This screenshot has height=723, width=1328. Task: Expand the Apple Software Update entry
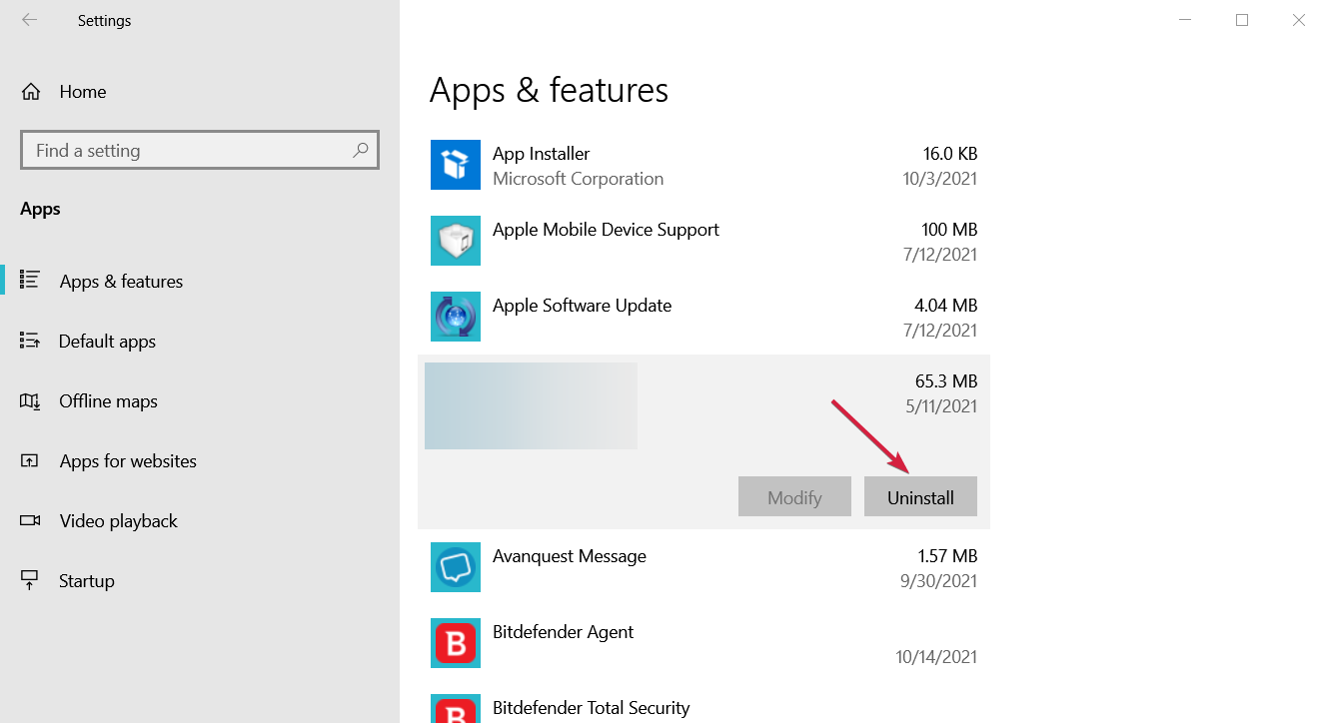pyautogui.click(x=699, y=317)
